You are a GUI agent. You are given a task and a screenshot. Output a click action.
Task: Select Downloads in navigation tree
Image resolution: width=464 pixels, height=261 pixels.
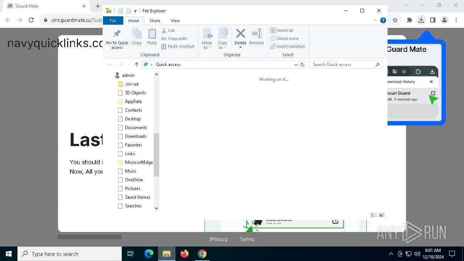[x=136, y=136]
